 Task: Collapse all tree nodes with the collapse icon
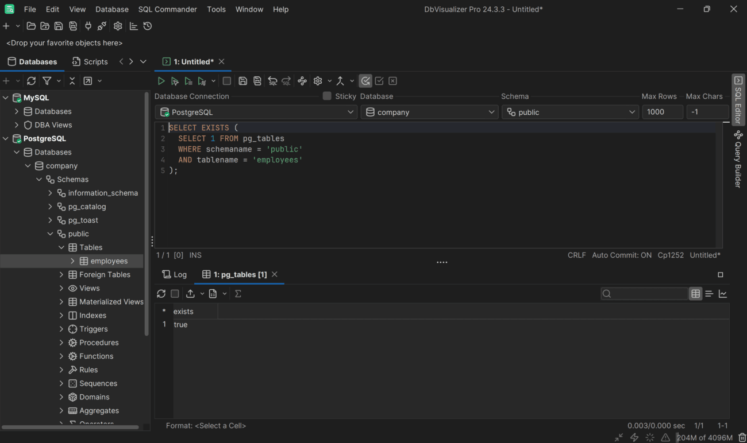(72, 80)
